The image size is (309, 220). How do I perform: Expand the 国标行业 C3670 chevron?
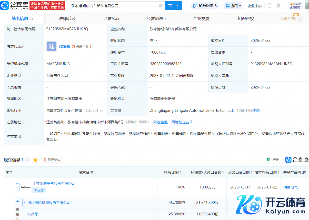point(102,111)
